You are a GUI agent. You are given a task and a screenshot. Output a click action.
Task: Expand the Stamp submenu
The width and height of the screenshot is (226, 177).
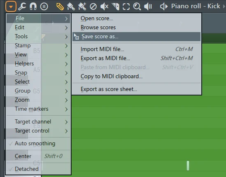[x=38, y=46]
